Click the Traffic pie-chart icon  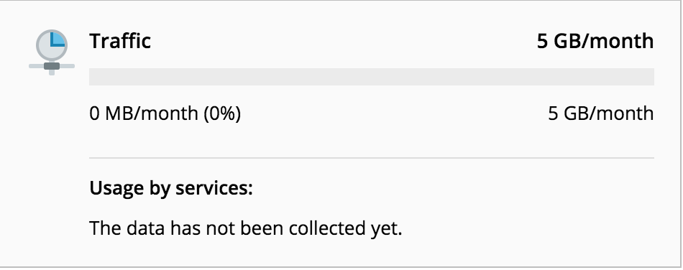pos(51,52)
